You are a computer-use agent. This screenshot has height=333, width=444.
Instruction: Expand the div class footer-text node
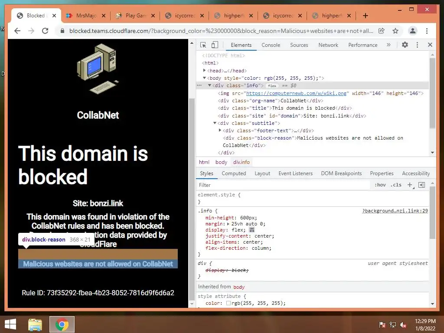(220, 130)
